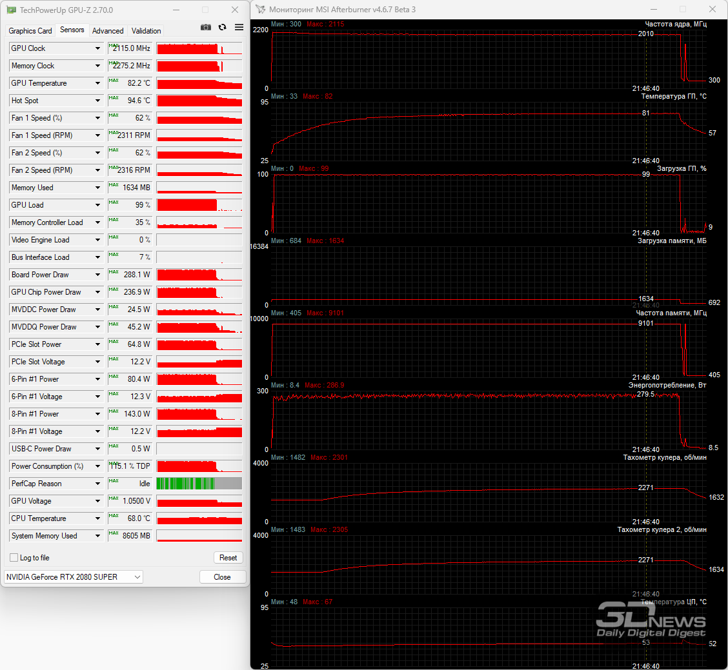Open the Video Engine Load dropdown
Viewport: 728px width, 670px height.
click(97, 240)
